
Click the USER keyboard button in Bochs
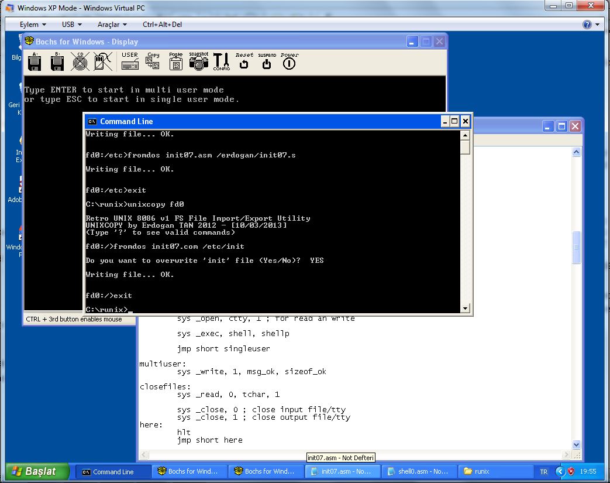pos(130,61)
